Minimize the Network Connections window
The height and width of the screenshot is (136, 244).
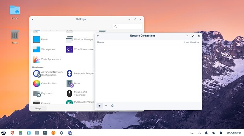[x=187, y=36]
